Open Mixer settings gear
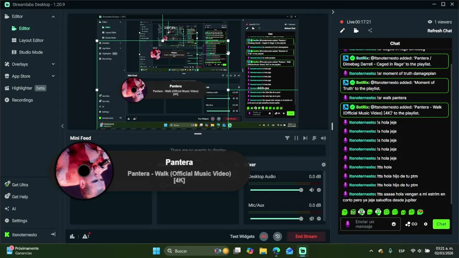This screenshot has width=459, height=258. [x=323, y=164]
